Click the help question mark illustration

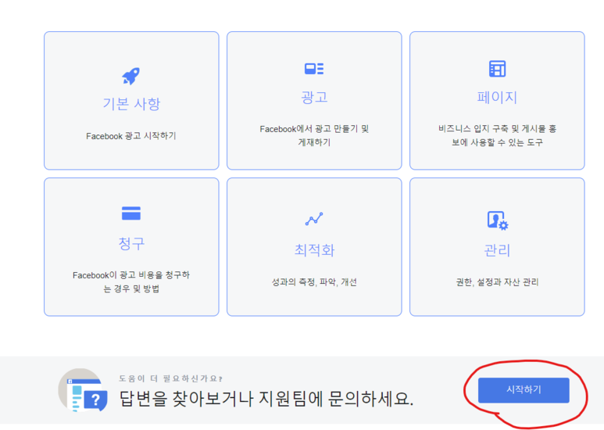[82, 390]
